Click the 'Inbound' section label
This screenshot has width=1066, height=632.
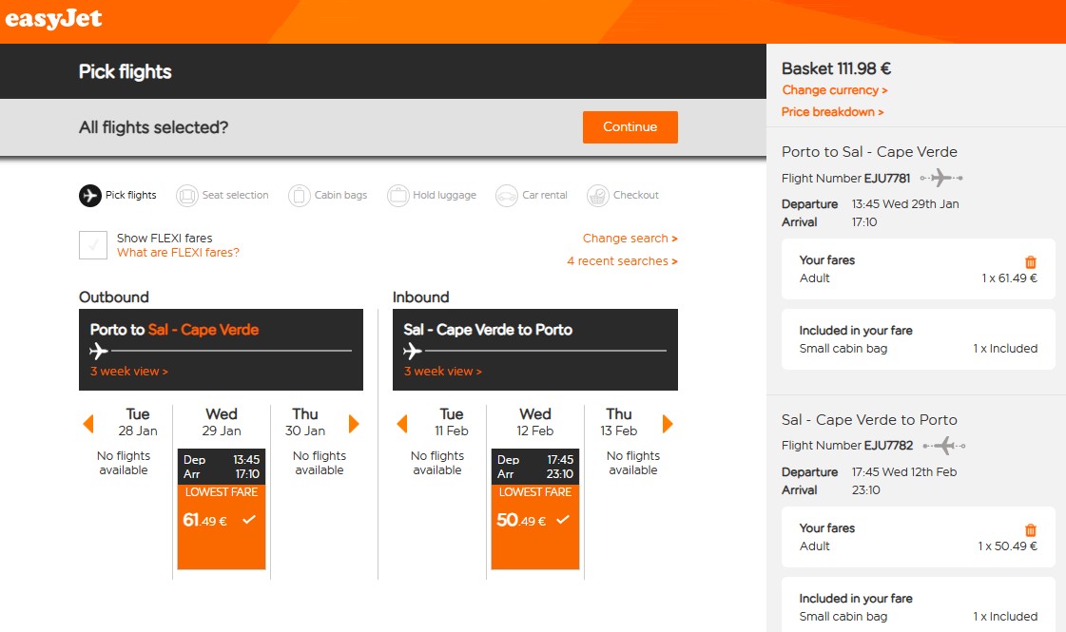(421, 297)
